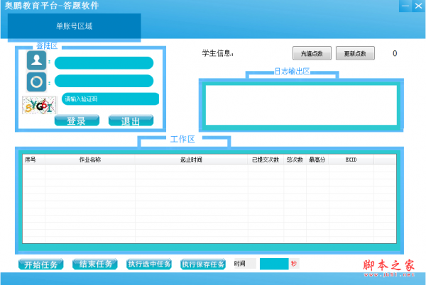Image resolution: width=426 pixels, height=285 pixels.
Task: Click the seconds time input field
Action: 274,264
